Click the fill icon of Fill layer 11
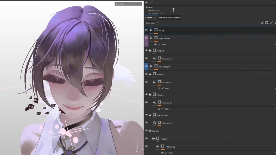The image size is (276, 155). (154, 58)
